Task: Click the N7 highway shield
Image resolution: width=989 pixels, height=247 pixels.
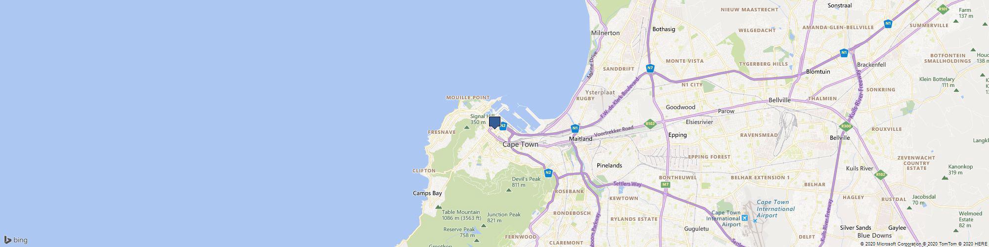Action: (650, 68)
